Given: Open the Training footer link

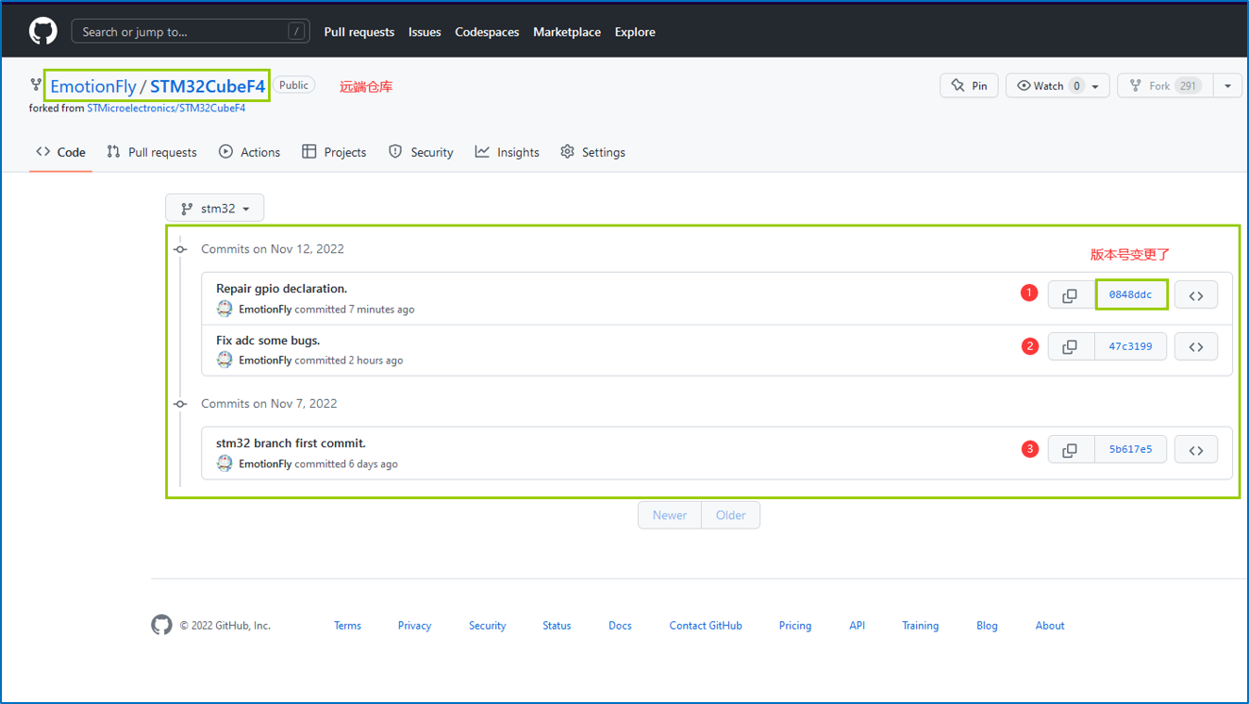Looking at the screenshot, I should [x=920, y=626].
